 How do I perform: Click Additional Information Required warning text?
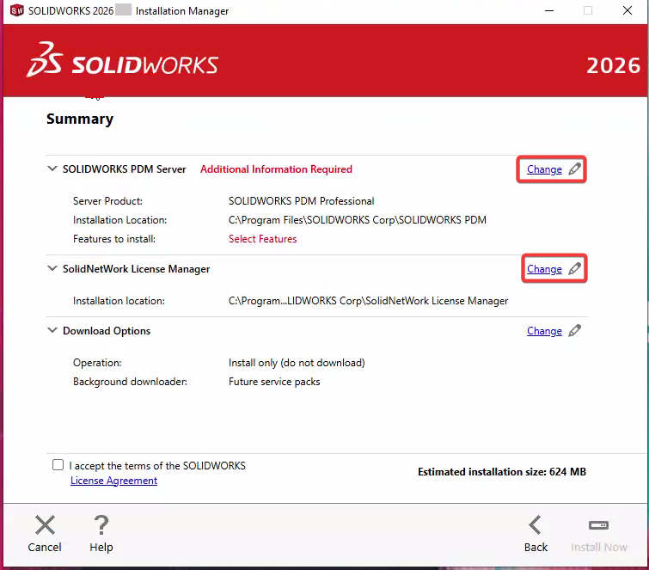point(276,169)
